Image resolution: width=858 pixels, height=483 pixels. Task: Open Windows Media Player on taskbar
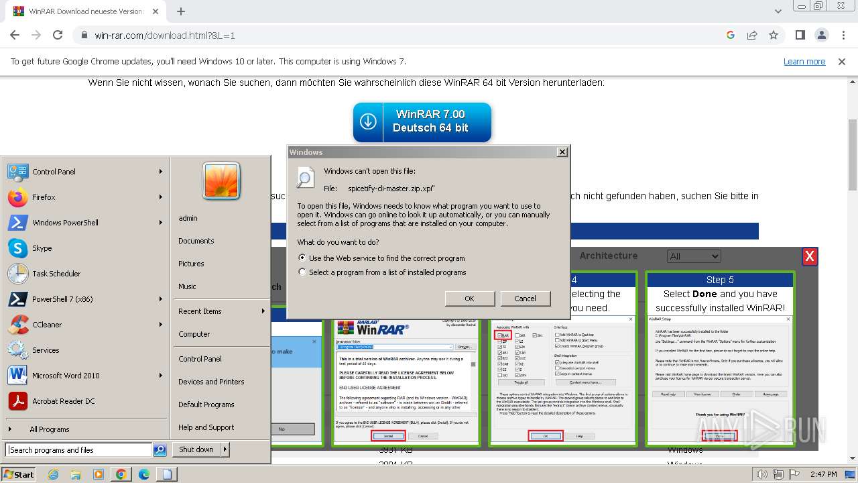click(99, 474)
